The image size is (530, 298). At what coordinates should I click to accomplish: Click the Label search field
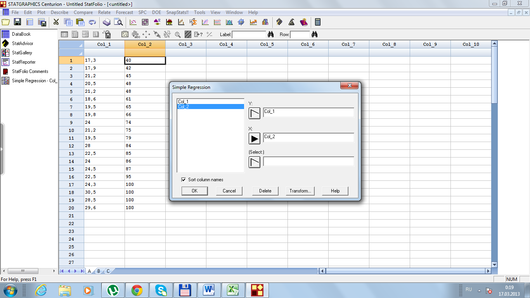pos(249,35)
